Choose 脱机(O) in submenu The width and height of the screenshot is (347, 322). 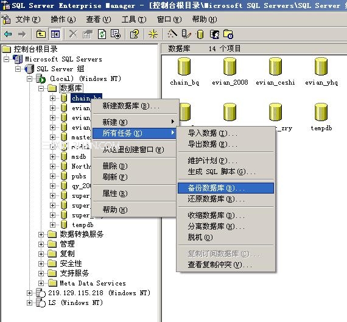226,237
